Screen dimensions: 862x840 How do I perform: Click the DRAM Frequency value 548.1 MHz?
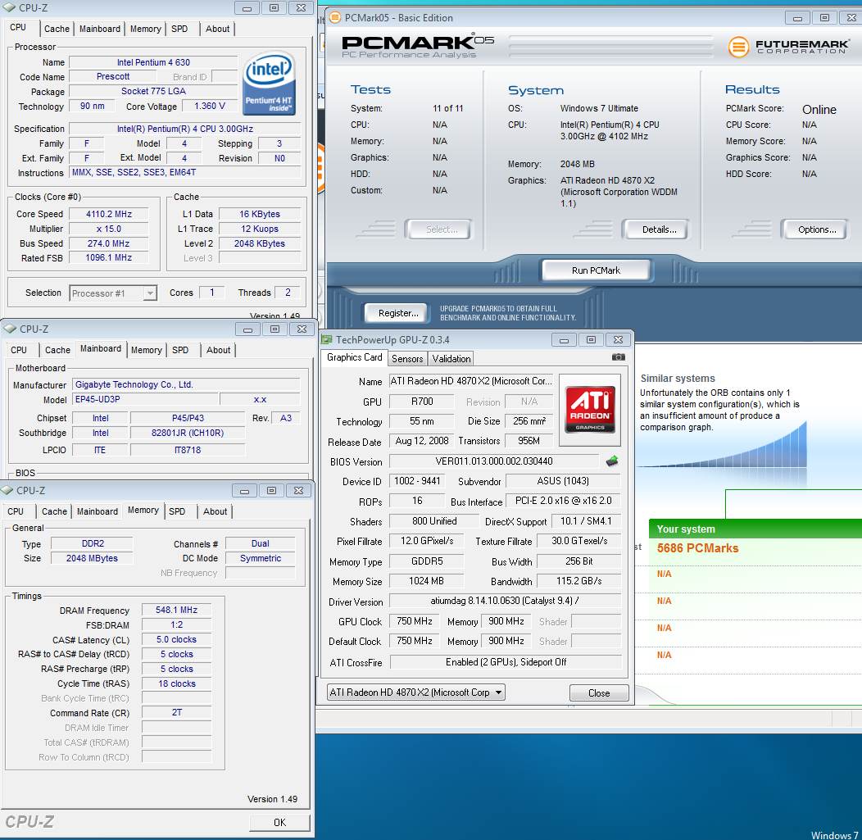coord(176,611)
